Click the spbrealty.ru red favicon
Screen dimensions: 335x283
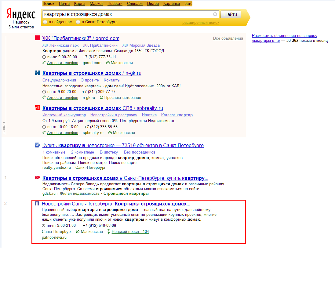pos(38,108)
